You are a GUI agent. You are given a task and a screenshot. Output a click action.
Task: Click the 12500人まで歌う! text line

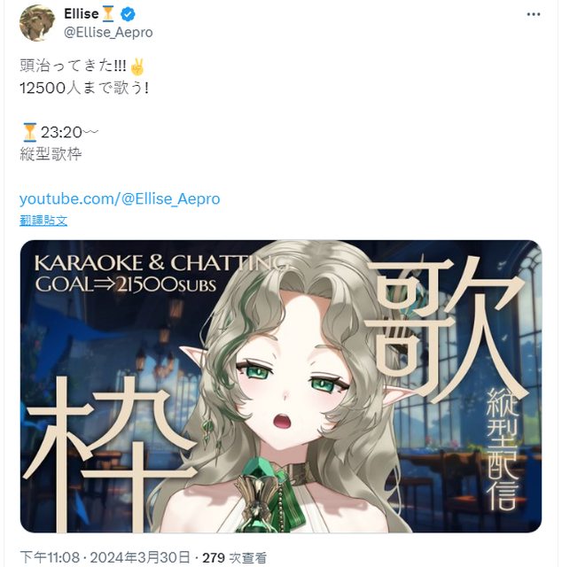(84, 88)
